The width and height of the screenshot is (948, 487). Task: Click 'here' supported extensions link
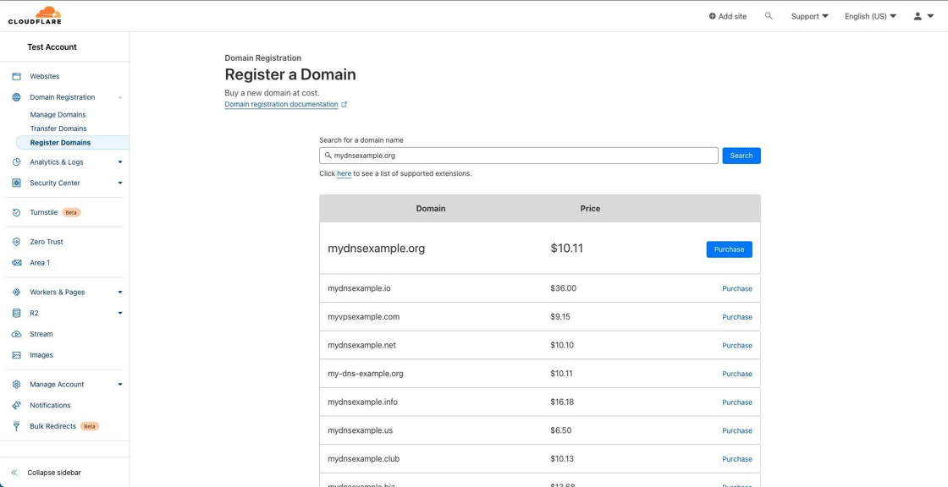[344, 173]
